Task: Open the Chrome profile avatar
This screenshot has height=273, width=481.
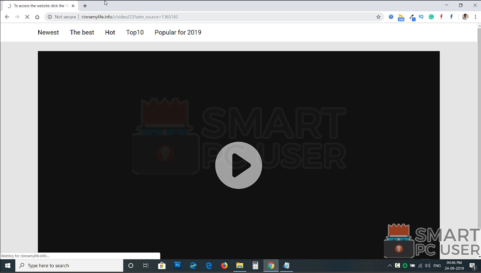Action: click(465, 17)
